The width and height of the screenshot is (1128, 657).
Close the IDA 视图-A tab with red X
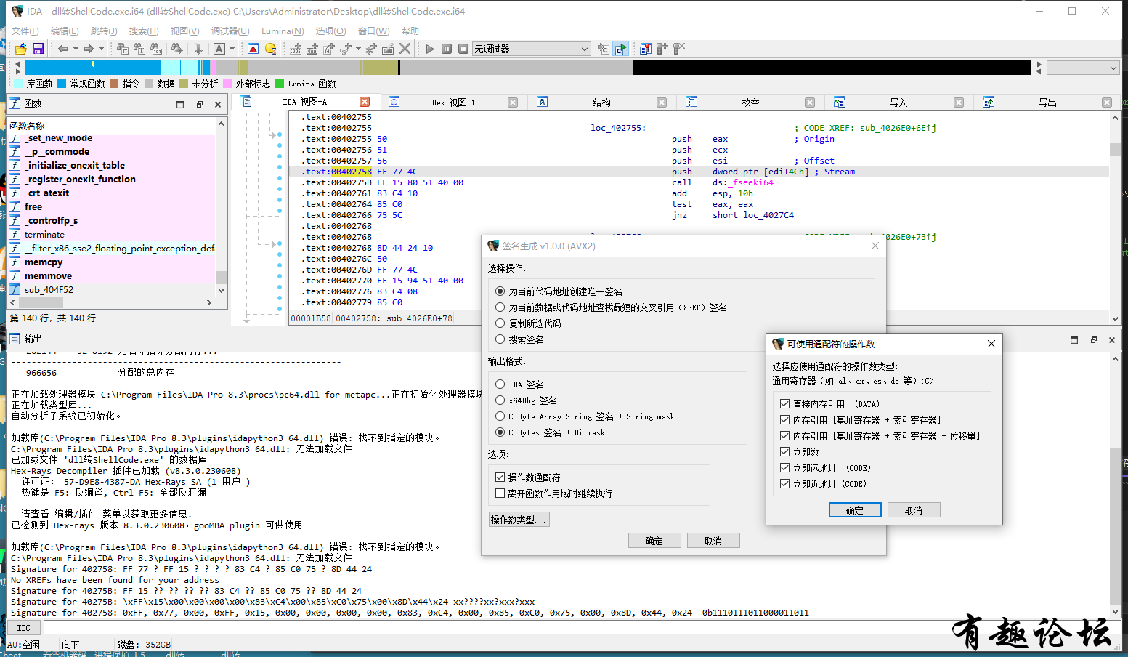point(365,102)
